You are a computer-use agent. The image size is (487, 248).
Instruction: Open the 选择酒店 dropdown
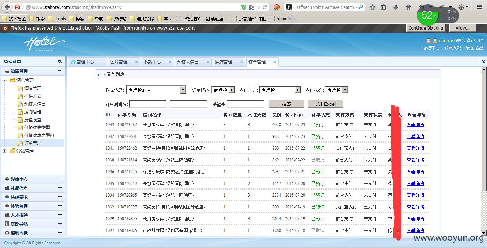[156, 90]
